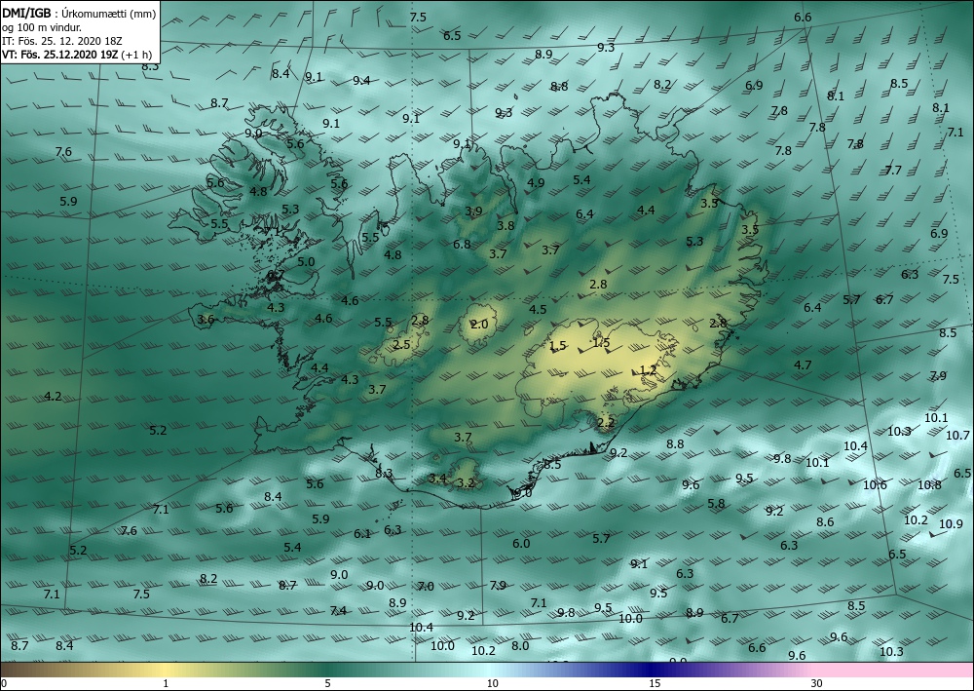This screenshot has height=691, width=974.
Task: Click the map value 7.0
Action: pos(426,586)
